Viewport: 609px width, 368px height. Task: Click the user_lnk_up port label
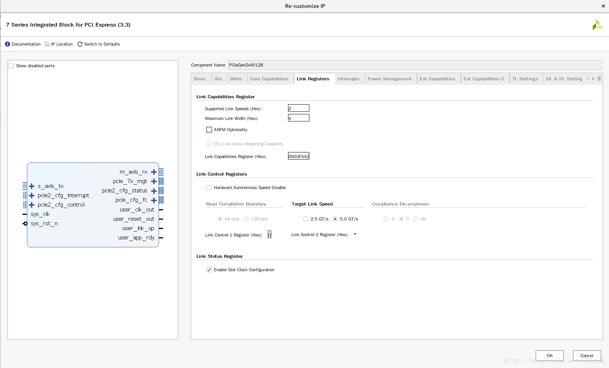(x=138, y=228)
